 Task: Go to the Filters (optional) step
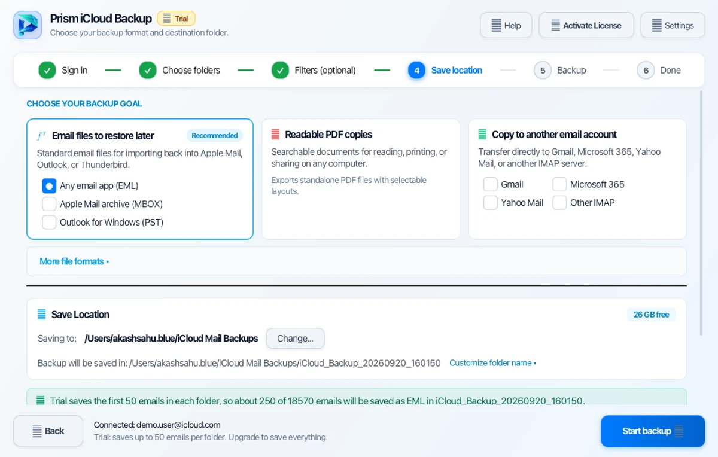[314, 70]
